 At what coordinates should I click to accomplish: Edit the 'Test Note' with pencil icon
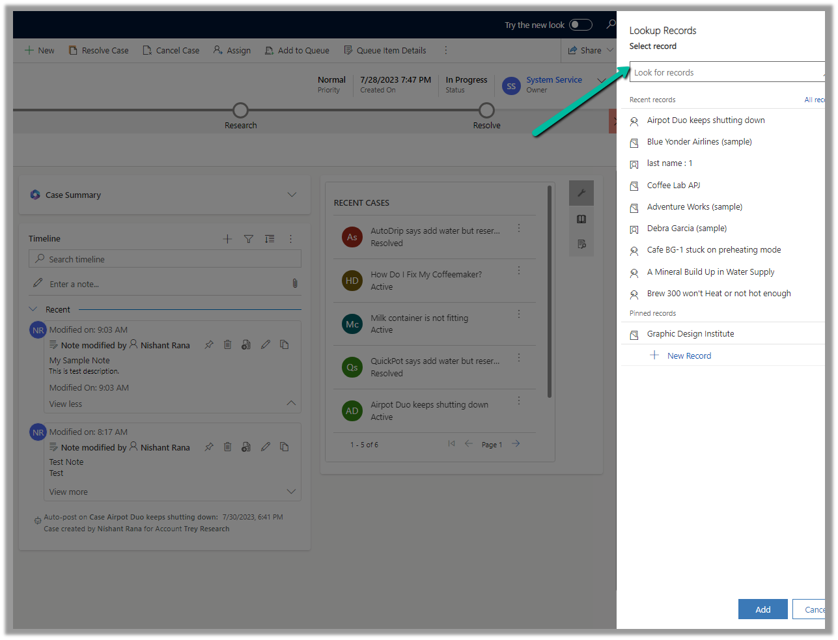pos(266,447)
